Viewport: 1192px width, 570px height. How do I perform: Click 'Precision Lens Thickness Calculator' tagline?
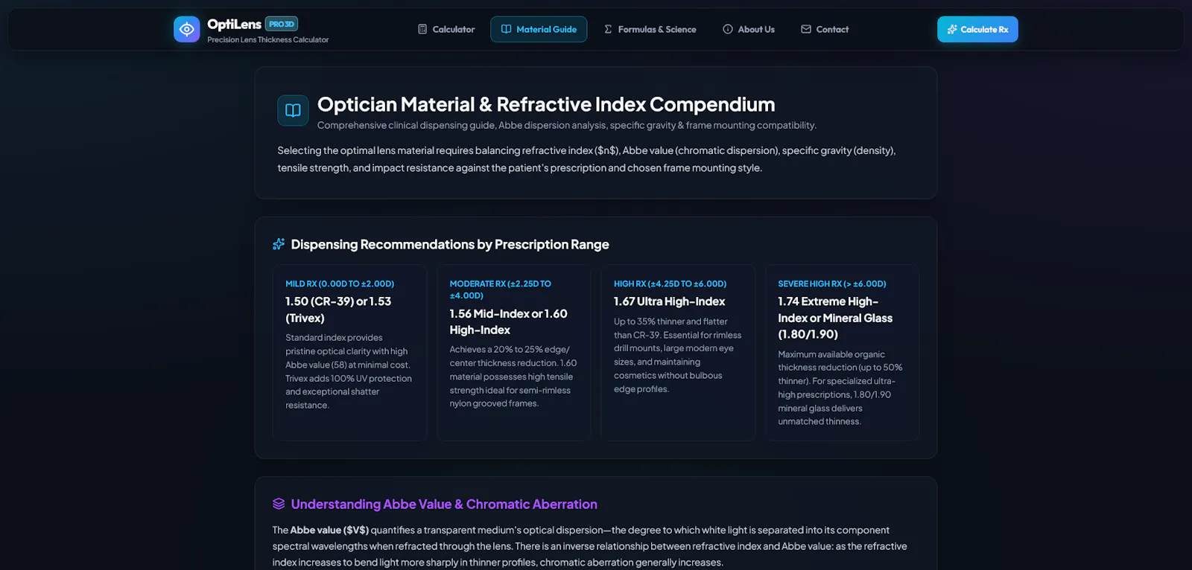pyautogui.click(x=268, y=39)
